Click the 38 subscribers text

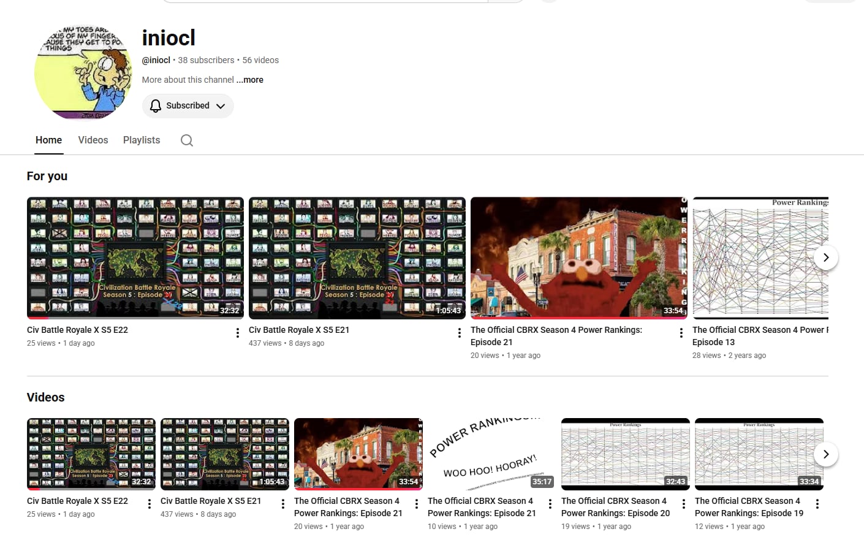tap(206, 60)
